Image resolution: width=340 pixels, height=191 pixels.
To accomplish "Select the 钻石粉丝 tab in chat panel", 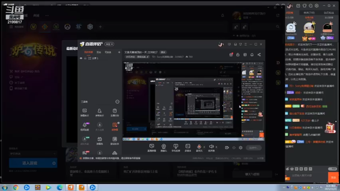I will pyautogui.click(x=329, y=13).
